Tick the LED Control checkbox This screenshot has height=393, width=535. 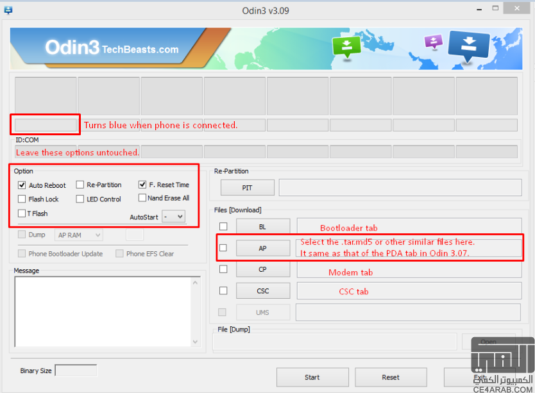(80, 199)
